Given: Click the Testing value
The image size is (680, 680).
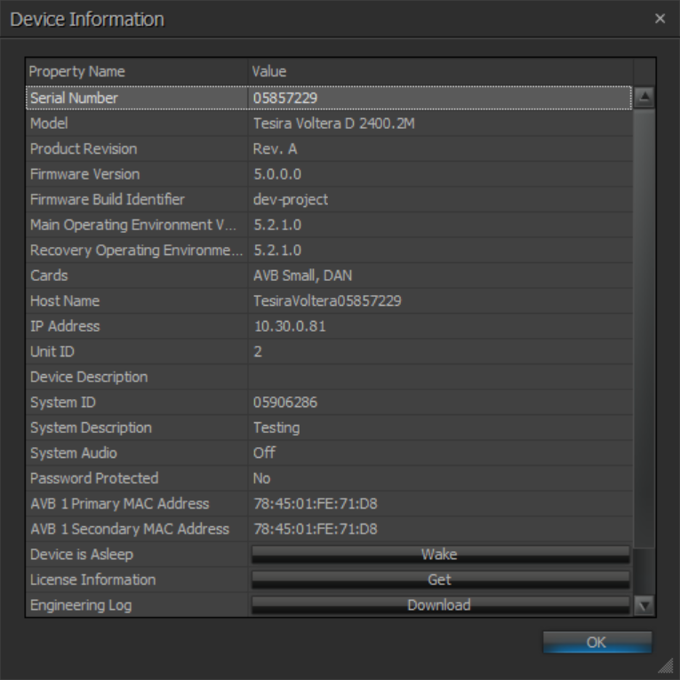Looking at the screenshot, I should 276,428.
